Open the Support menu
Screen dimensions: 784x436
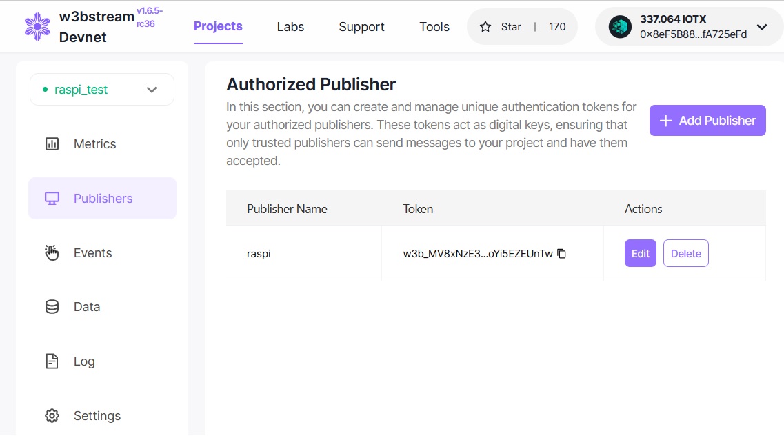tap(361, 27)
